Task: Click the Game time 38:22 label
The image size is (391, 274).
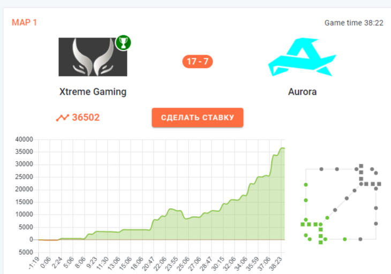Action: (354, 23)
